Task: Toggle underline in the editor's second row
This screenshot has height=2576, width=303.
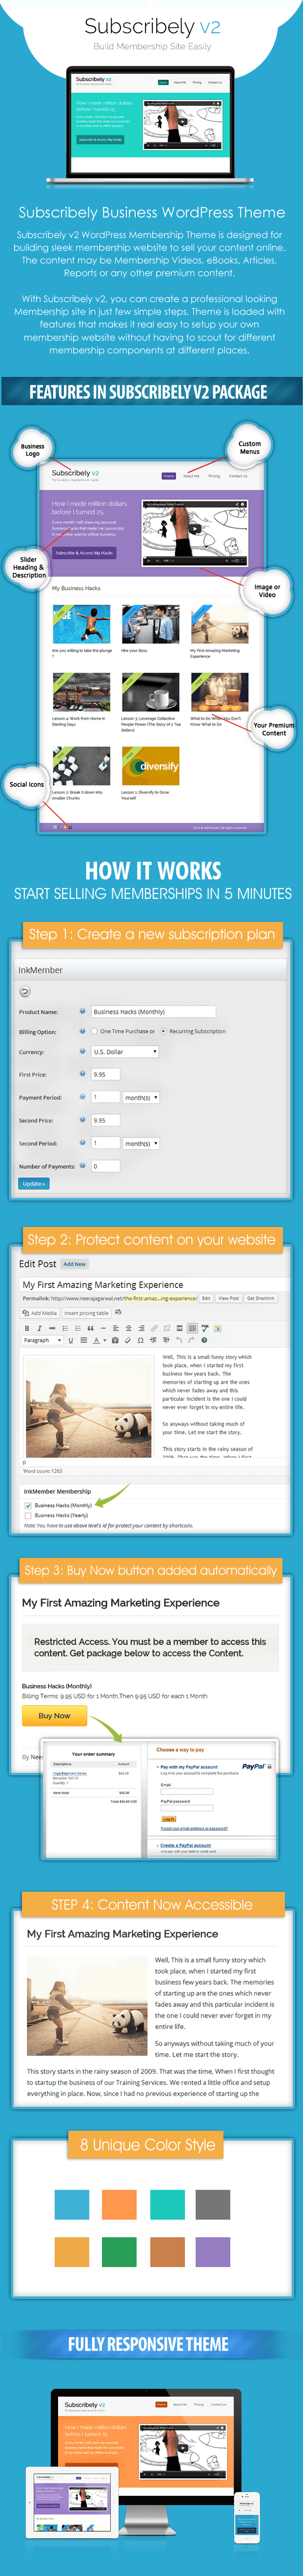Action: (71, 1340)
